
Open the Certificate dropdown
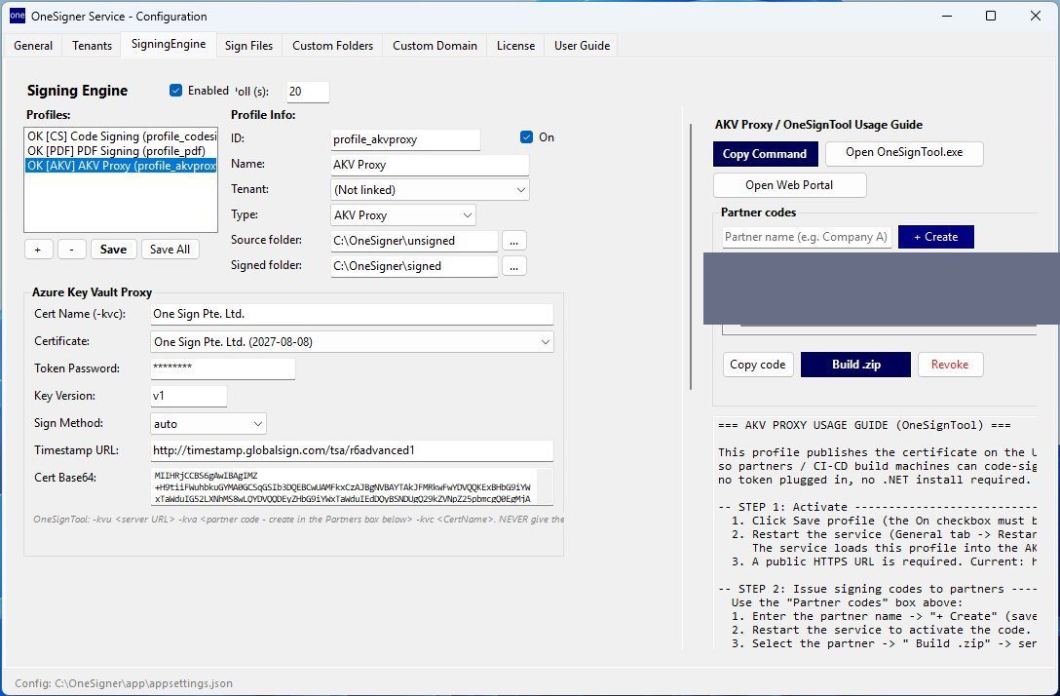coord(352,341)
